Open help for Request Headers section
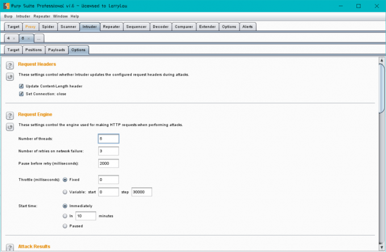 pos(10,65)
